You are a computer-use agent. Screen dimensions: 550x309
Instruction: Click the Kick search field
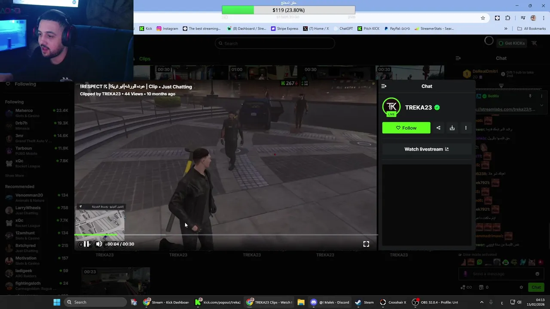tap(275, 43)
